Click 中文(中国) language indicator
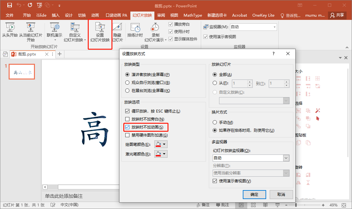This screenshot has width=352, height=209. click(x=70, y=205)
